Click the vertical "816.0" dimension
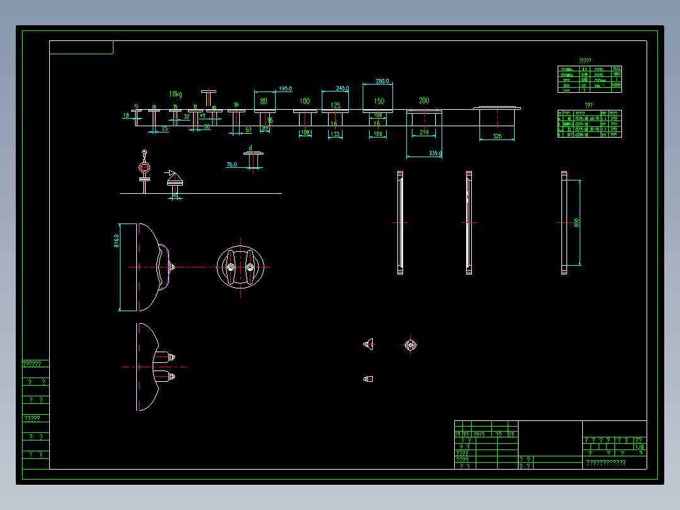This screenshot has width=680, height=510. pos(117,241)
